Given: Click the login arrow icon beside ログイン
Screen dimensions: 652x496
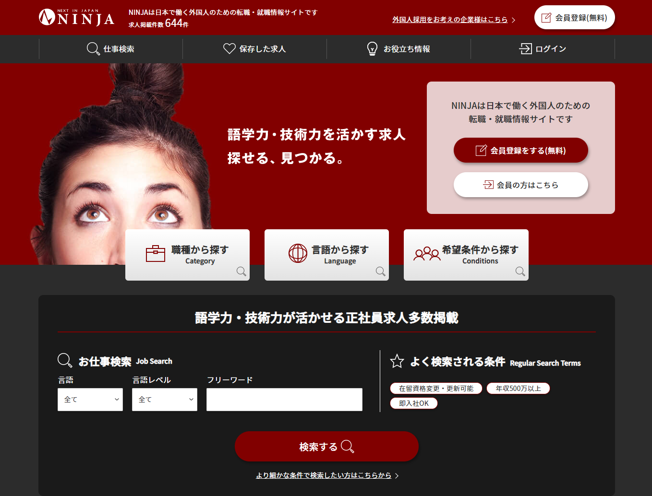Looking at the screenshot, I should 525,48.
